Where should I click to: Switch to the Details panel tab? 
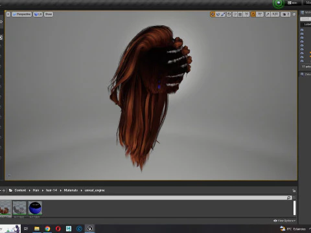[305, 74]
